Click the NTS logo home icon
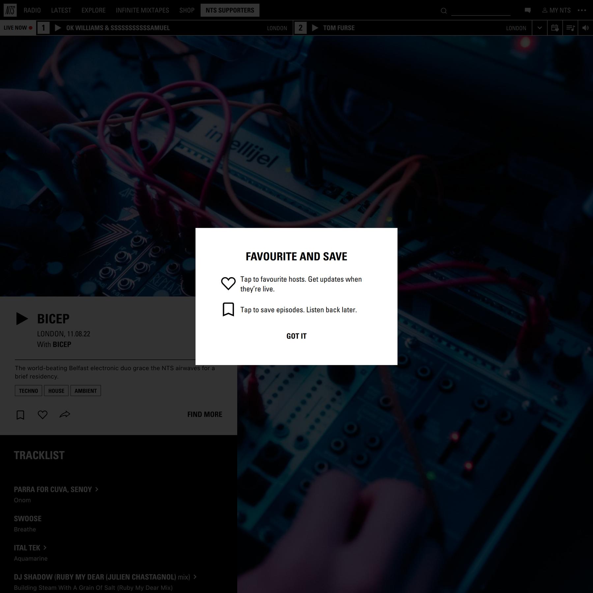 pos(10,10)
